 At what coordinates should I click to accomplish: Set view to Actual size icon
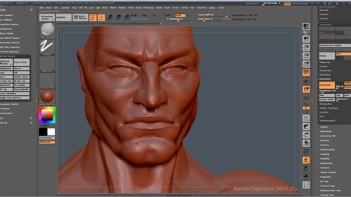click(306, 56)
